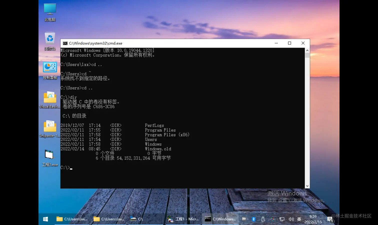The height and width of the screenshot is (225, 378).
Task: Switch to the C:\ drive taskbar window
Action: (146, 219)
